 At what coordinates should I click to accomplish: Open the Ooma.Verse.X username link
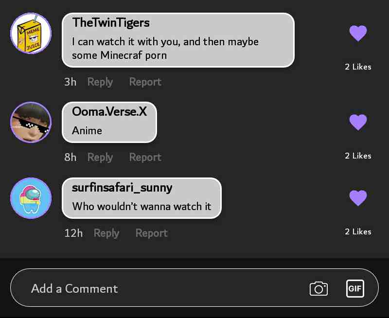[x=109, y=112]
